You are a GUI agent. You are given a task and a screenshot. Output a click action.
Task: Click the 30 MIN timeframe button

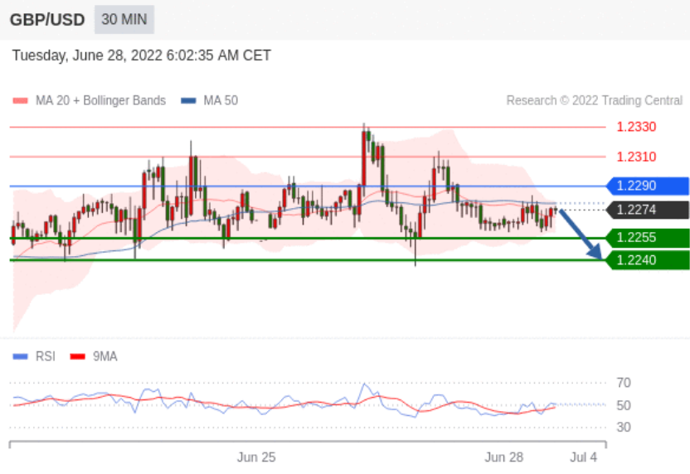click(x=124, y=19)
